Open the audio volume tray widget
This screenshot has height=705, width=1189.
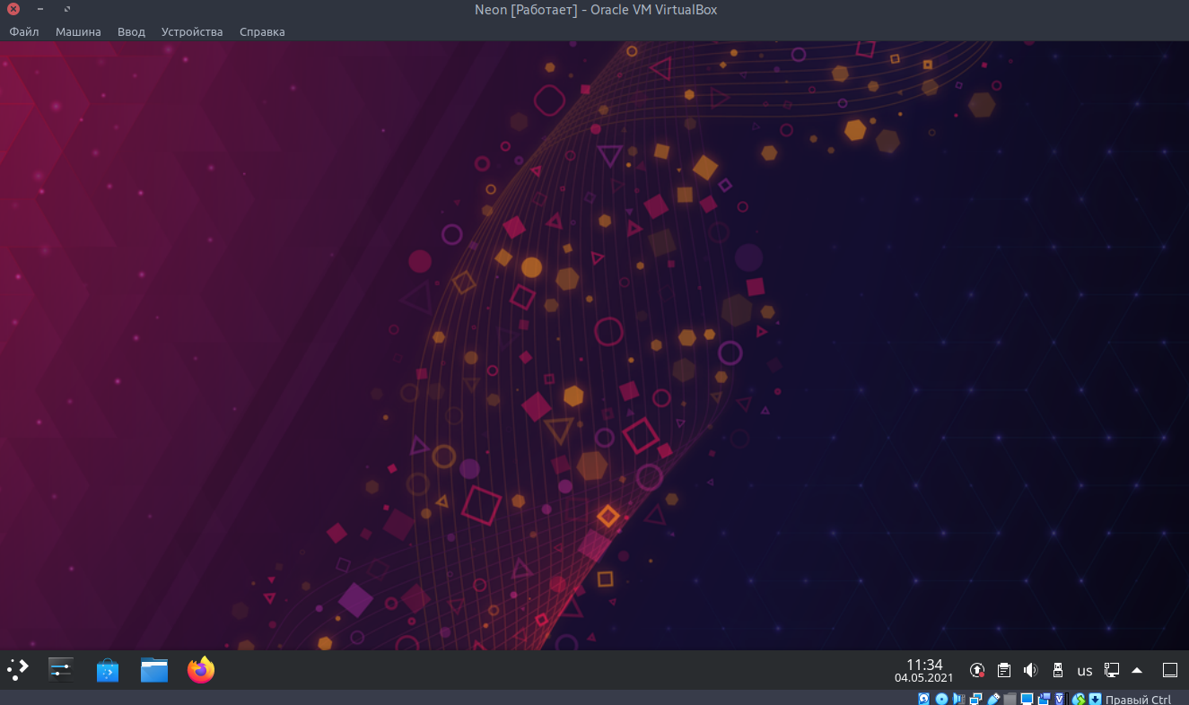tap(1030, 670)
